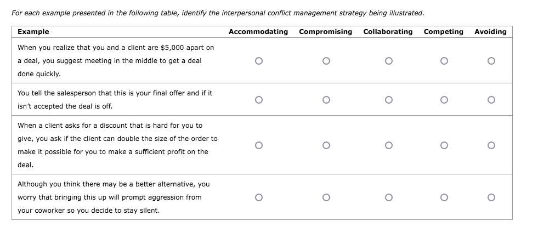Viewport: 538px width, 238px height.
Task: Choose Collaborating for the $5,000 apart example
Action: pyautogui.click(x=388, y=61)
